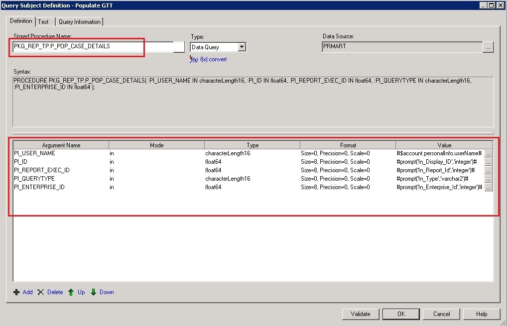507x326 pixels.
Task: Switch to the Definition tab
Action: click(x=21, y=21)
